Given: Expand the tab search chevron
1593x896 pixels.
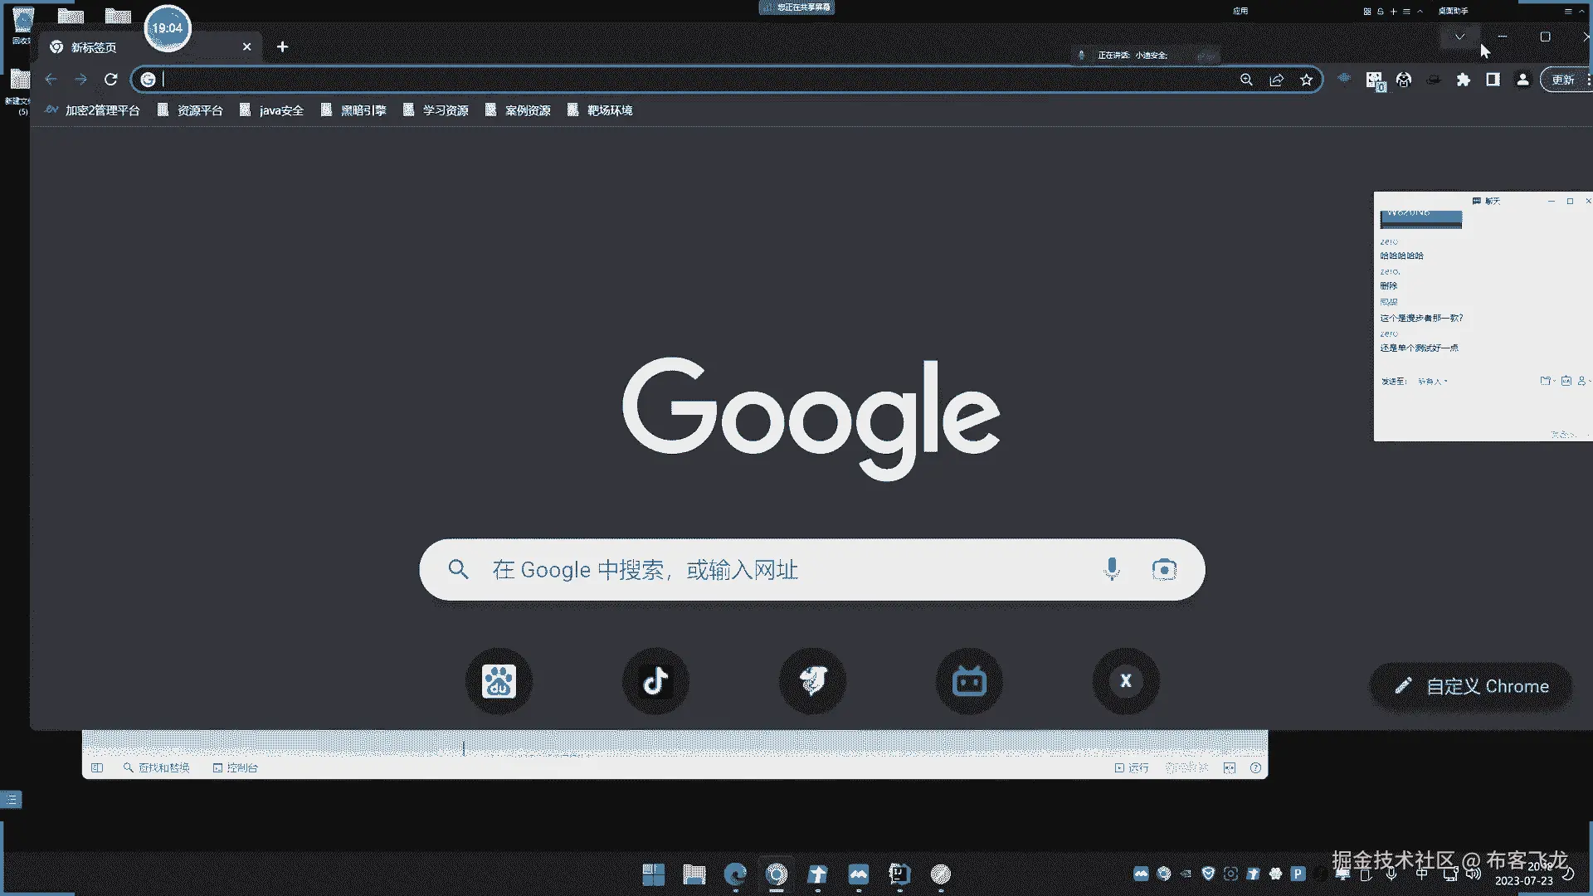Looking at the screenshot, I should 1459,37.
